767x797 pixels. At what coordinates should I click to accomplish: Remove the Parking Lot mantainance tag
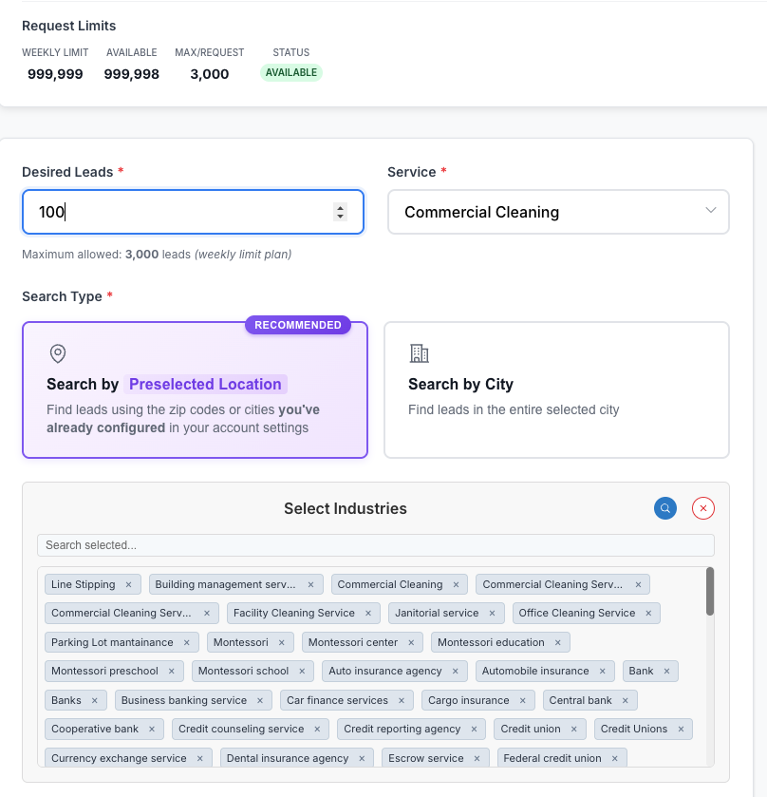pos(186,642)
